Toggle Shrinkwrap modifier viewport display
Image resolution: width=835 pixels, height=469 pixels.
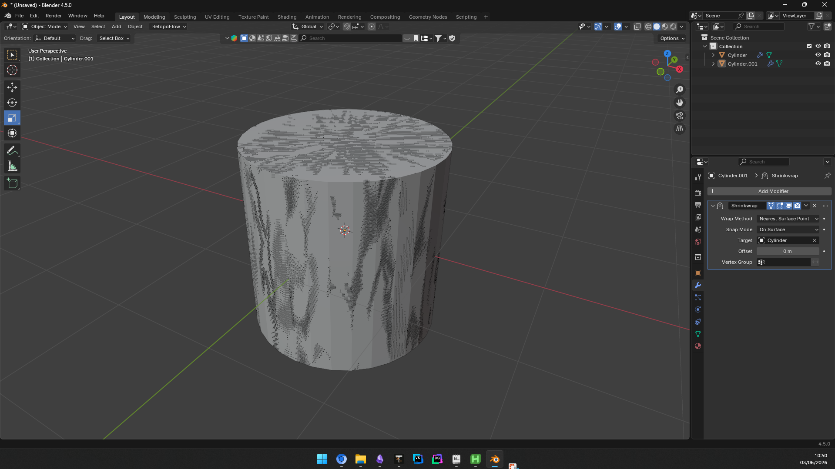pyautogui.click(x=788, y=206)
